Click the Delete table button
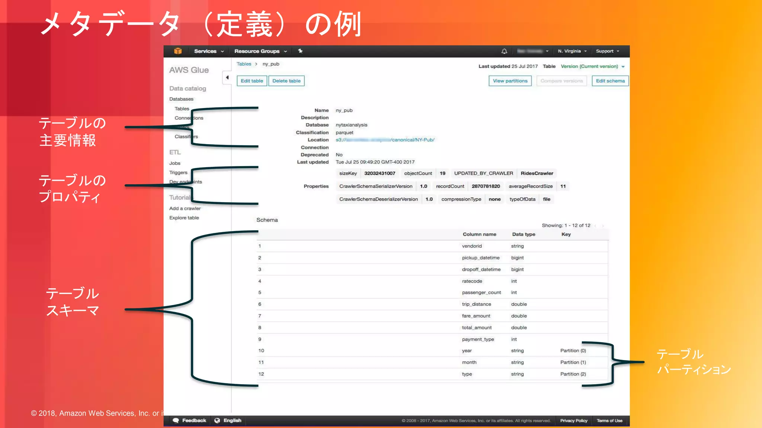 pos(286,81)
